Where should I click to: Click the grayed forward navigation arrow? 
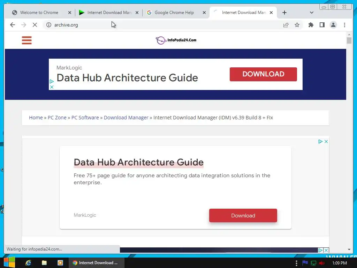[x=24, y=25]
